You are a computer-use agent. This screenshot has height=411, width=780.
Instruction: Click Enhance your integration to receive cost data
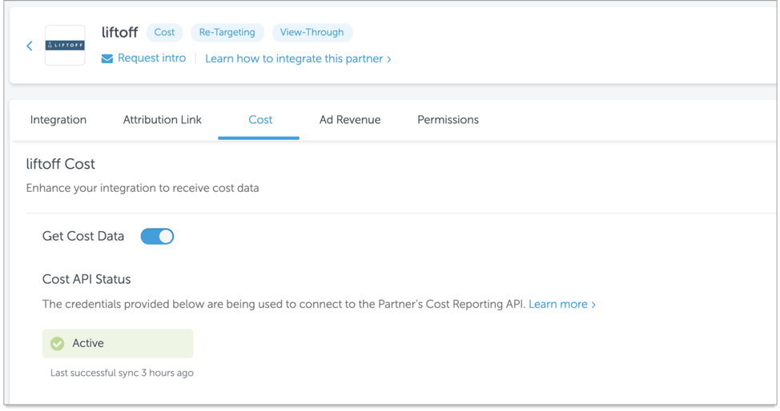coord(143,189)
